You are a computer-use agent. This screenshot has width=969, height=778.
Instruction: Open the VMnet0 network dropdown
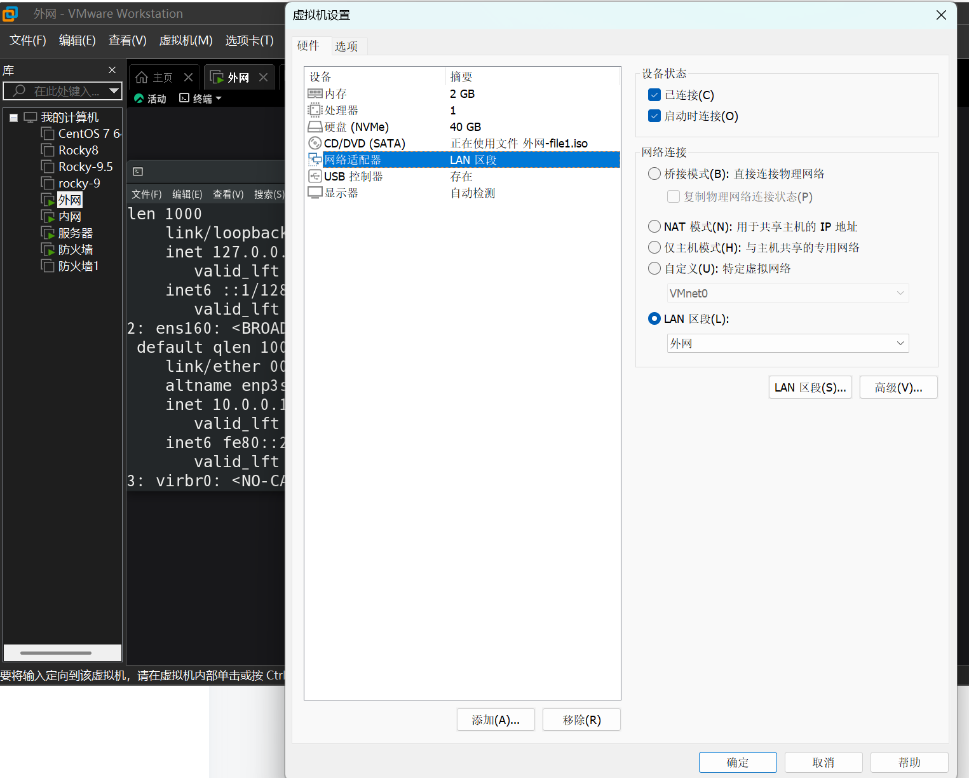point(788,293)
